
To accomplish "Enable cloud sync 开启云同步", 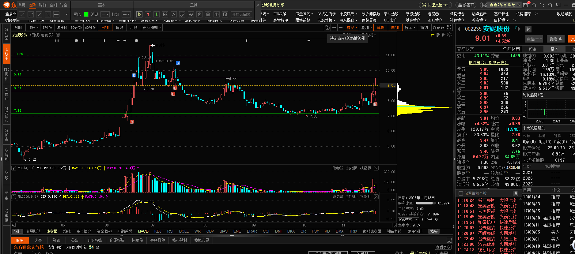I will pyautogui.click(x=241, y=14).
